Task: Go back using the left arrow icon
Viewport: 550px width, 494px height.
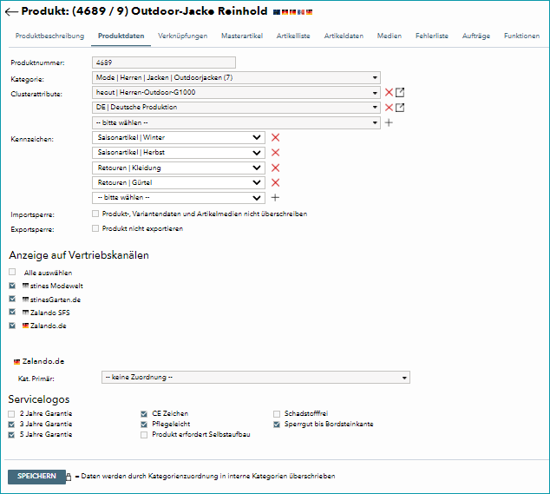Action: (x=11, y=11)
